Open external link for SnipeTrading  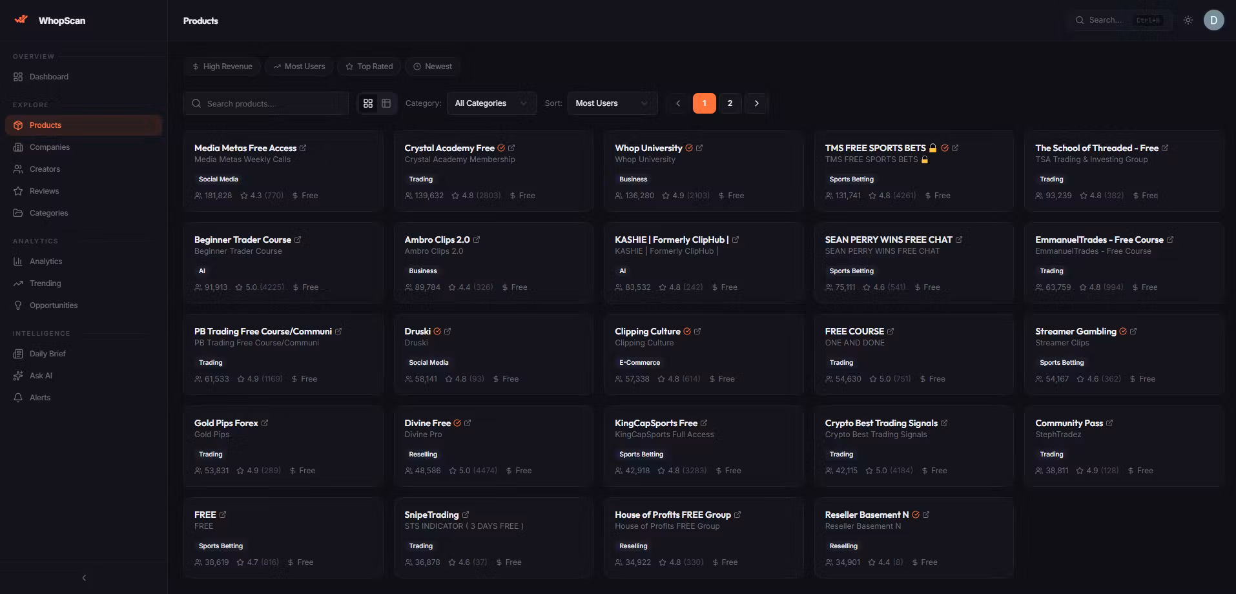click(466, 515)
